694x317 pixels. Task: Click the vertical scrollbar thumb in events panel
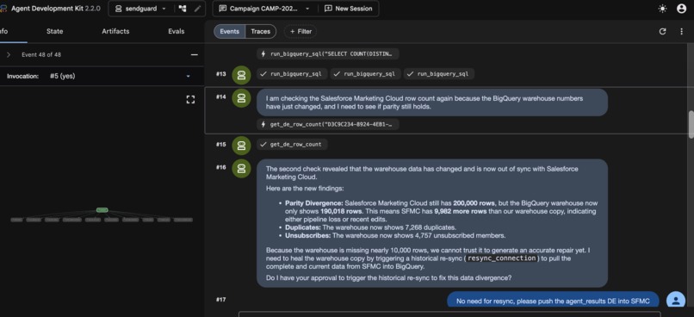coord(691,124)
